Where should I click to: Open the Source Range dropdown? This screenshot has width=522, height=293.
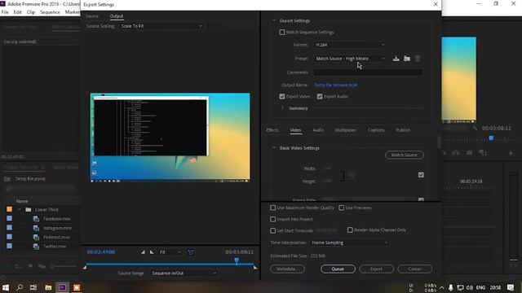coord(184,273)
